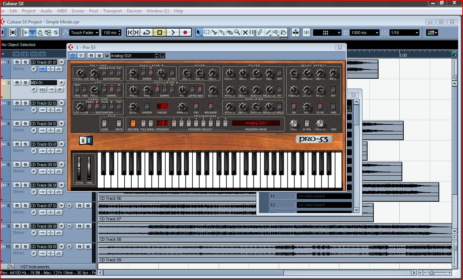Click the Pro-53 VOLUME knob
This screenshot has height=280, width=463.
tap(320, 123)
